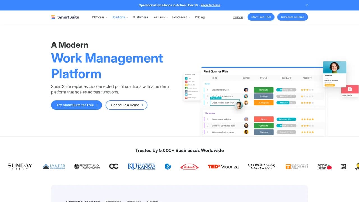Click the owner avatar for Generate 300 sales leads
This screenshot has height=202, width=359.
[246, 126]
